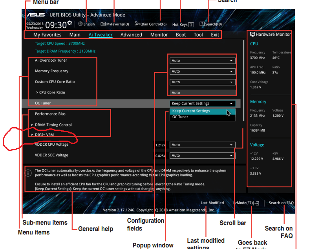Image resolution: width=331 pixels, height=249 pixels.
Task: Click the 0.825V voltage value
Action: click(160, 156)
